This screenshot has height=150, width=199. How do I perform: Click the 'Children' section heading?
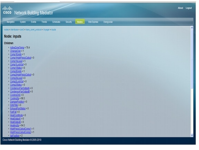tap(9, 43)
